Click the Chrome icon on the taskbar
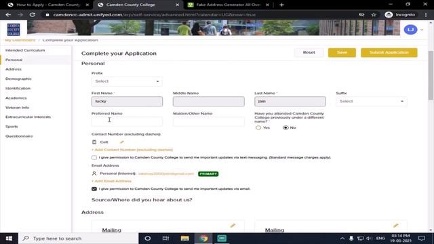Screen dimensions: 434x244 [203, 238]
